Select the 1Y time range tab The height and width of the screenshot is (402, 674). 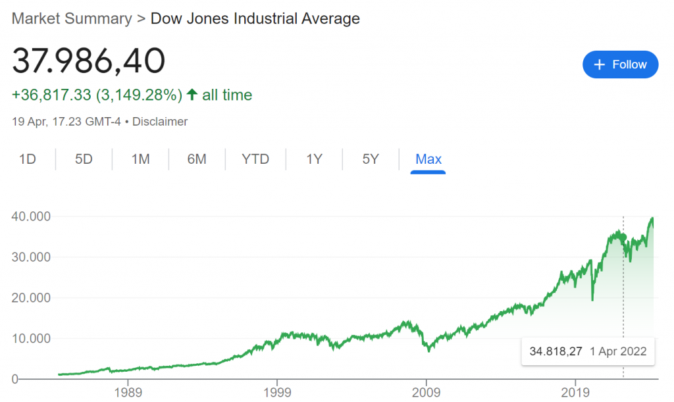314,159
